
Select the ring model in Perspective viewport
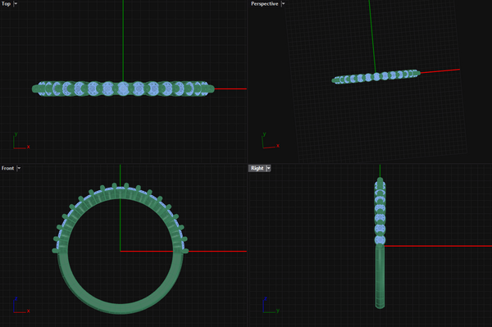click(x=376, y=76)
